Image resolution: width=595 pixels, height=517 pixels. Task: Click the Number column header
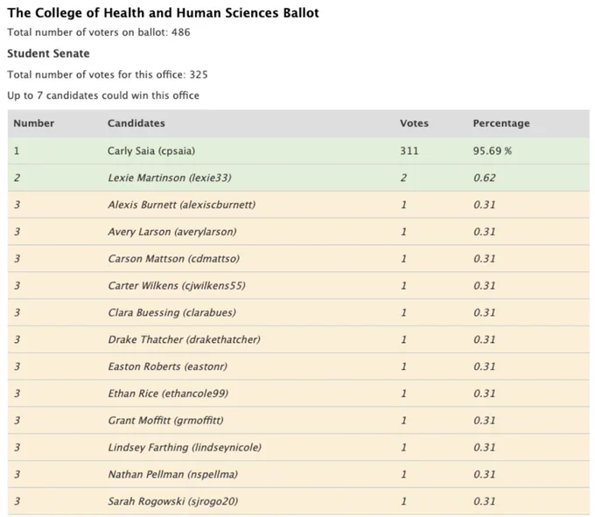tap(34, 123)
